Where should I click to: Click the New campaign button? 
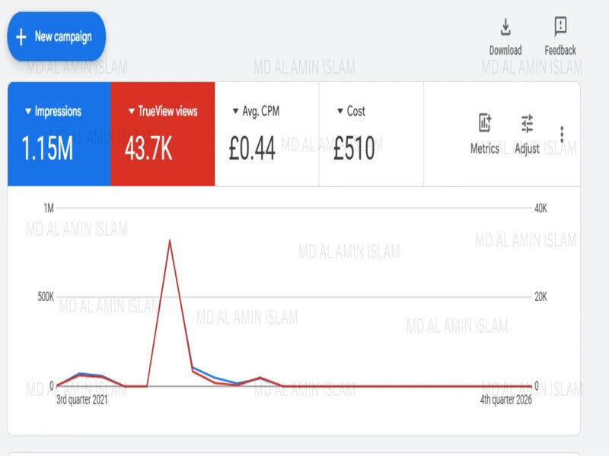tap(56, 36)
